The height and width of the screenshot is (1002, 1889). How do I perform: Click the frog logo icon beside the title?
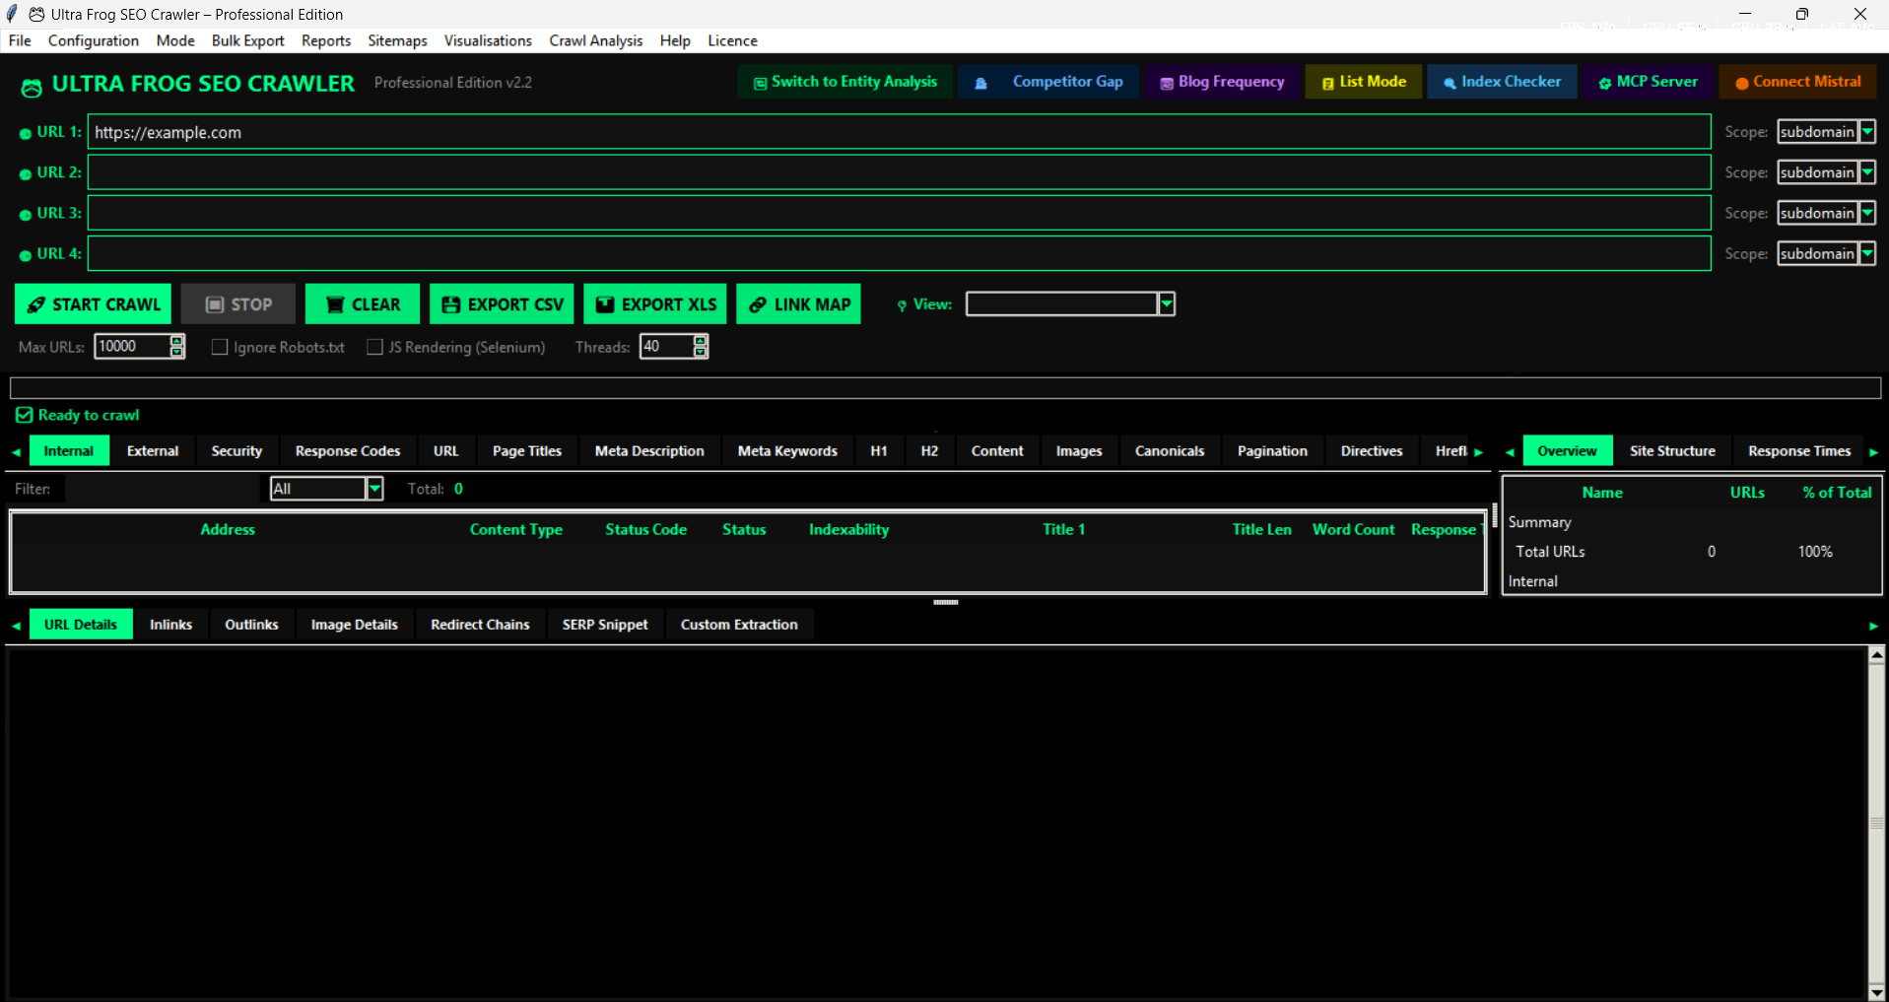tap(32, 87)
